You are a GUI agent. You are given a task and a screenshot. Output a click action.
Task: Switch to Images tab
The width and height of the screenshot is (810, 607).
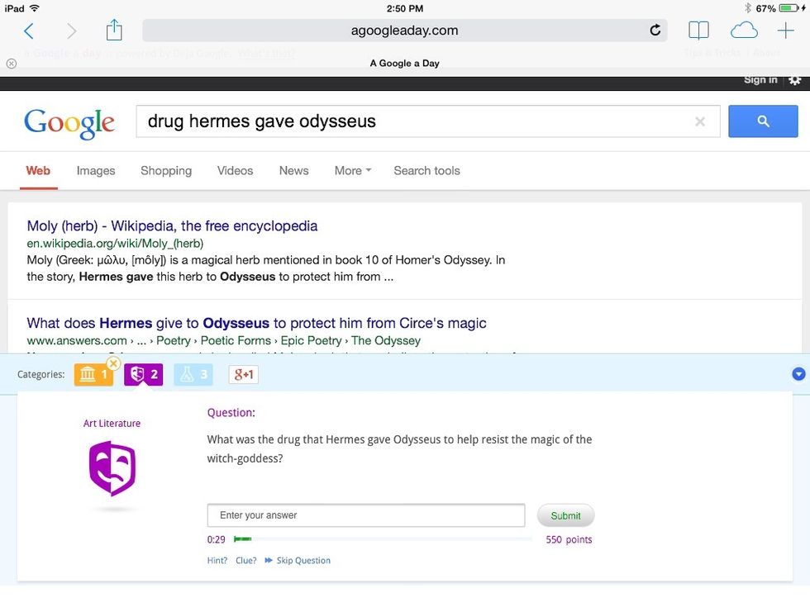click(x=96, y=171)
